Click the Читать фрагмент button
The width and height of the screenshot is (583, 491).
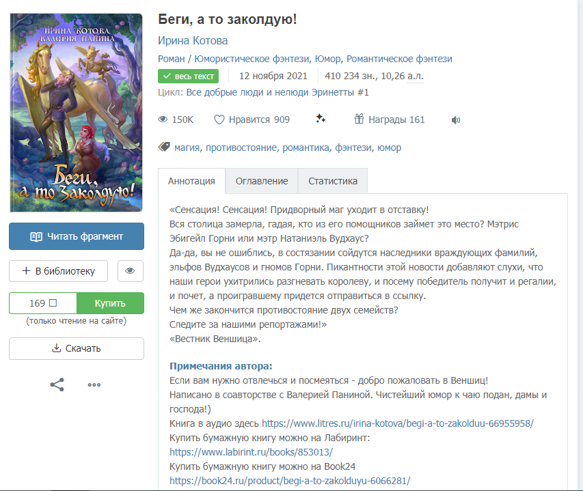coord(77,236)
